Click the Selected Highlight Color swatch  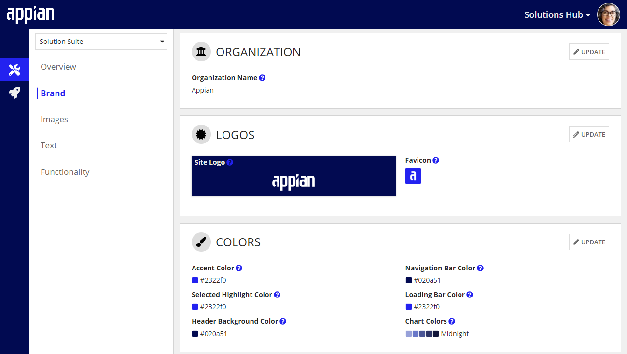pyautogui.click(x=195, y=307)
